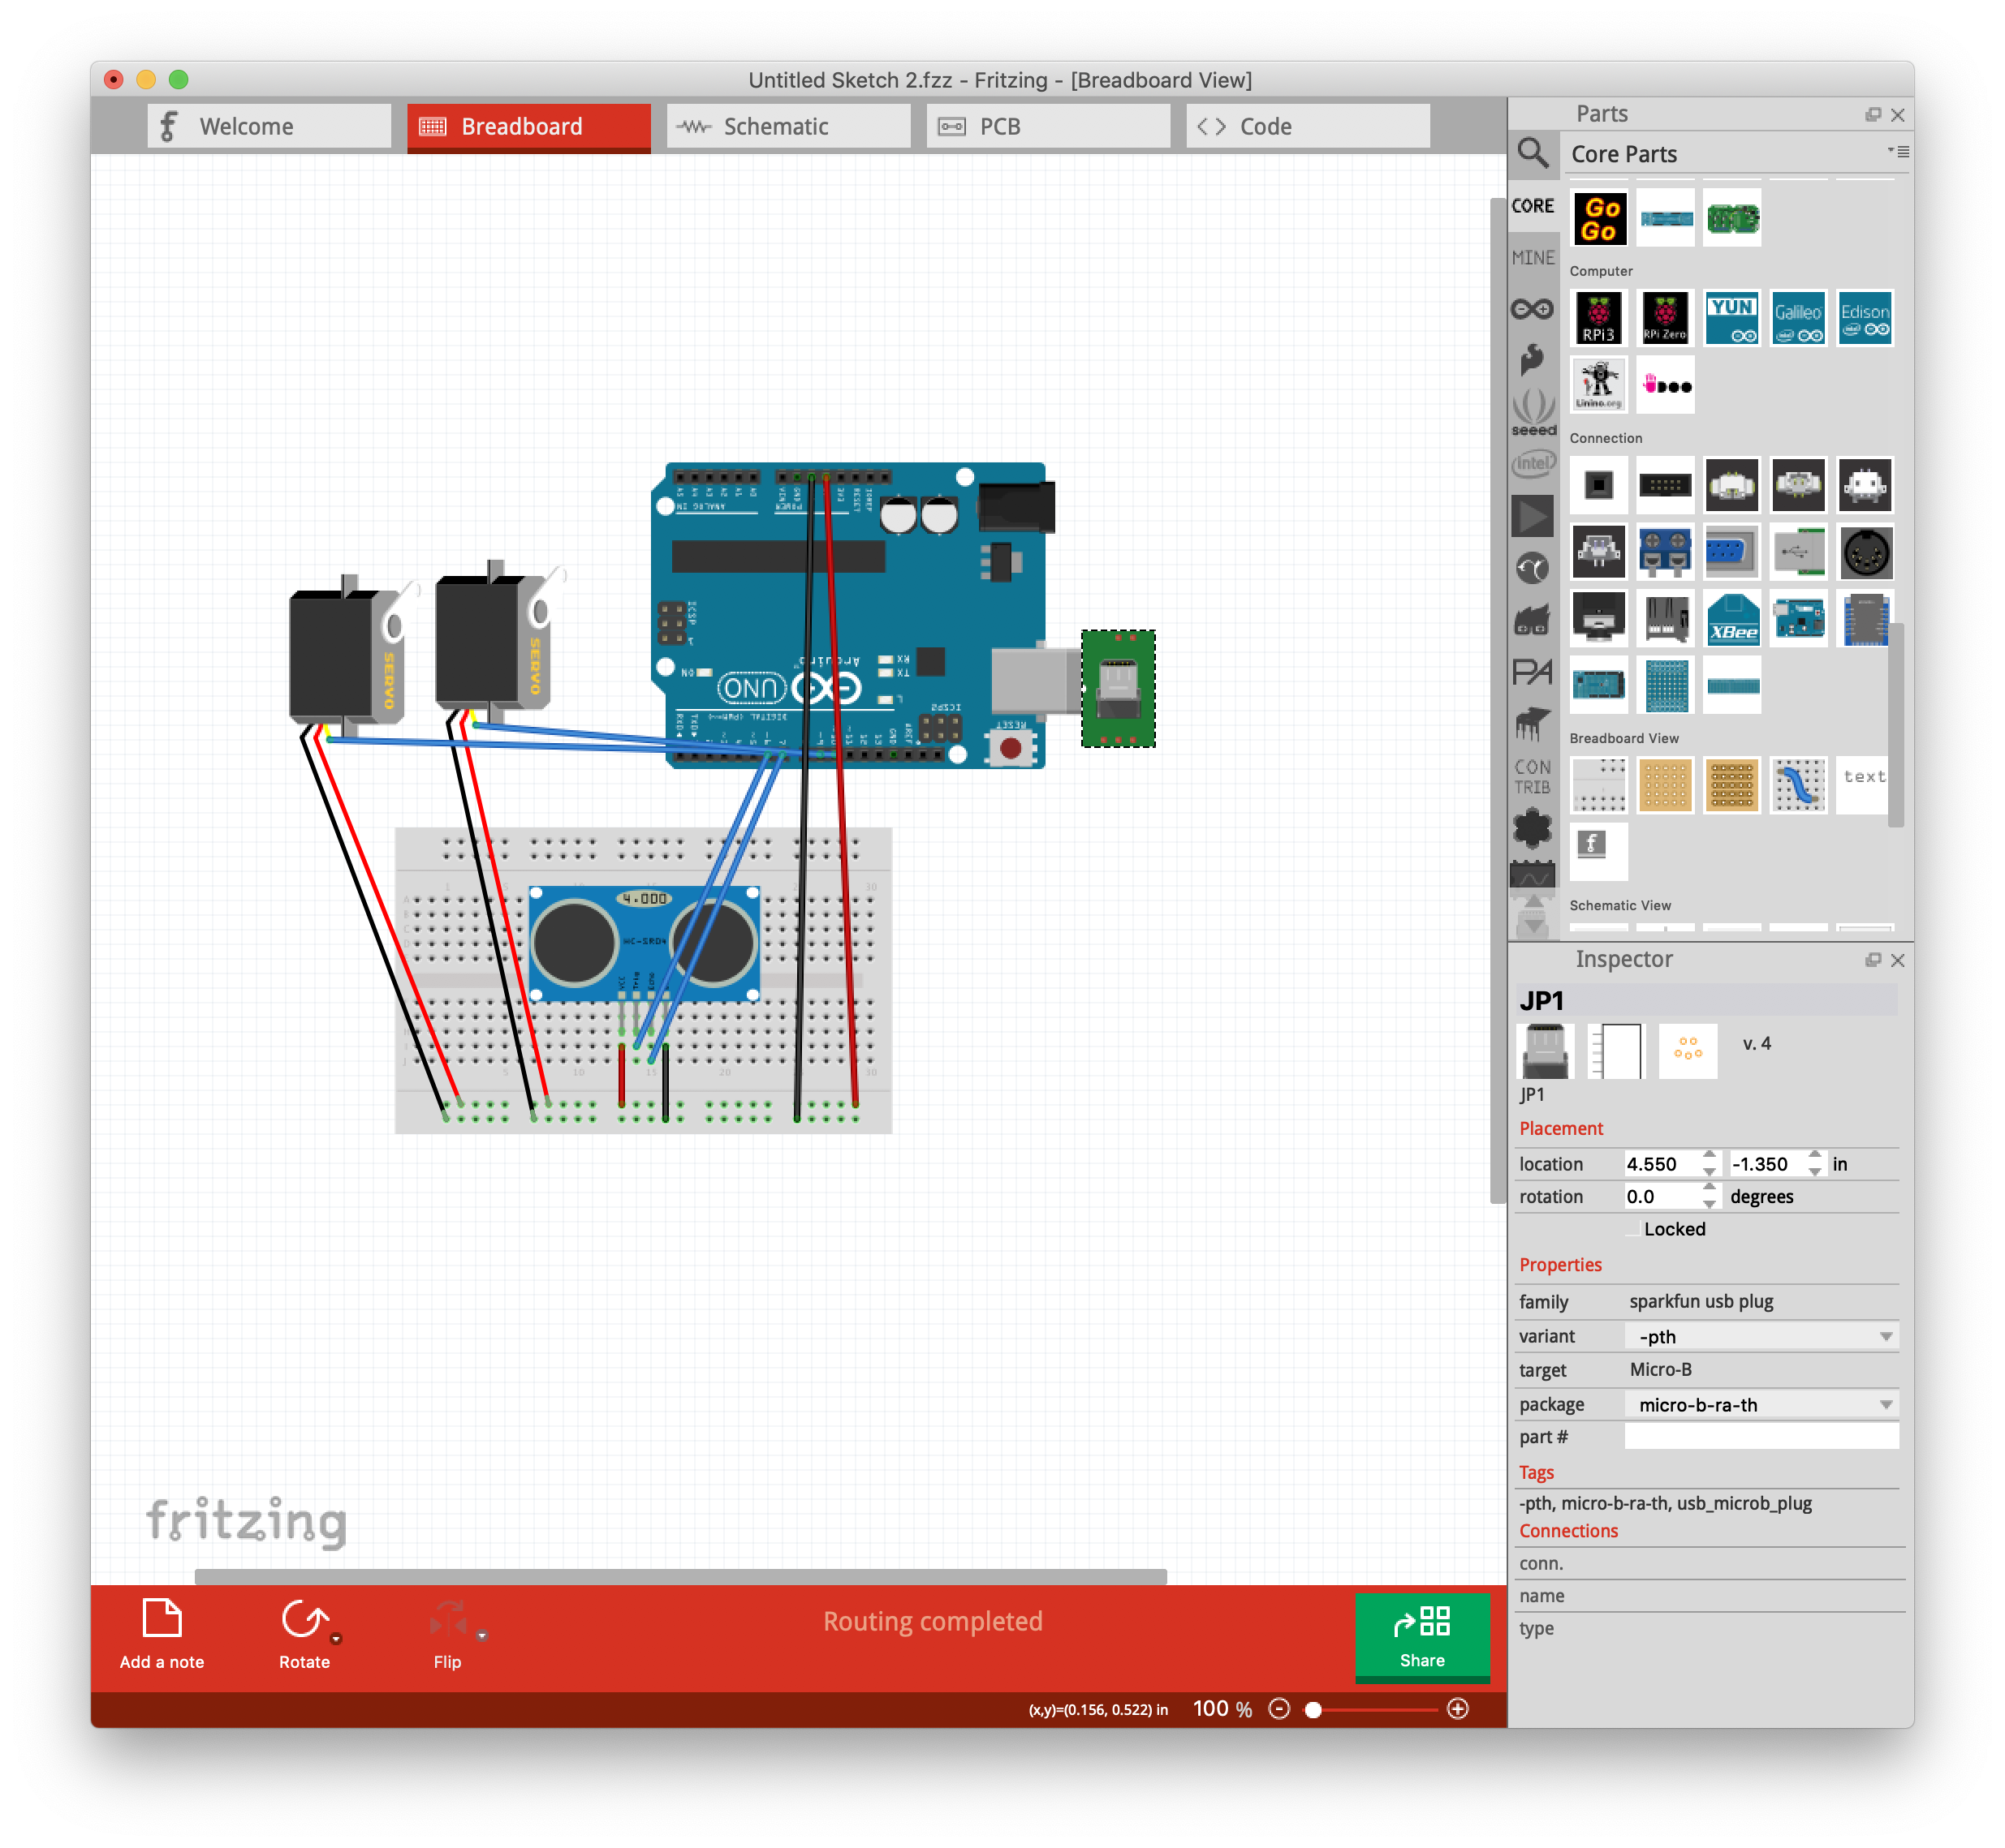Choose the Fritzing logo part
Image resolution: width=2005 pixels, height=1848 pixels.
pyautogui.click(x=1599, y=852)
